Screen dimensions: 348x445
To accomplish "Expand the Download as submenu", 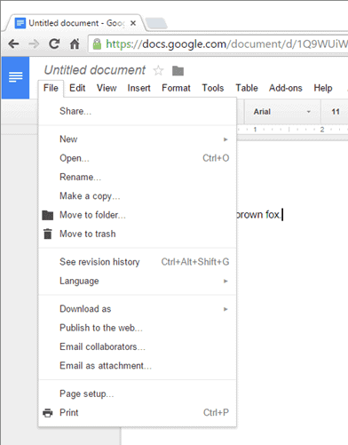I will click(138, 309).
